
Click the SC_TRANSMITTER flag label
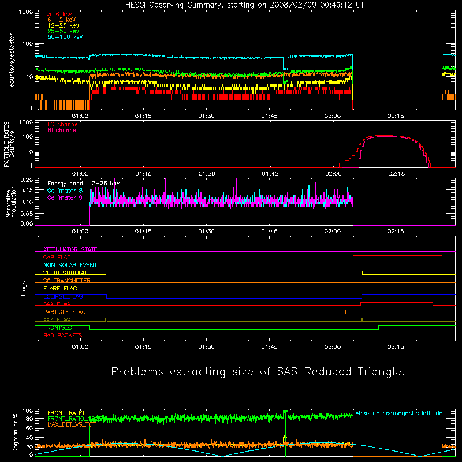click(67, 281)
